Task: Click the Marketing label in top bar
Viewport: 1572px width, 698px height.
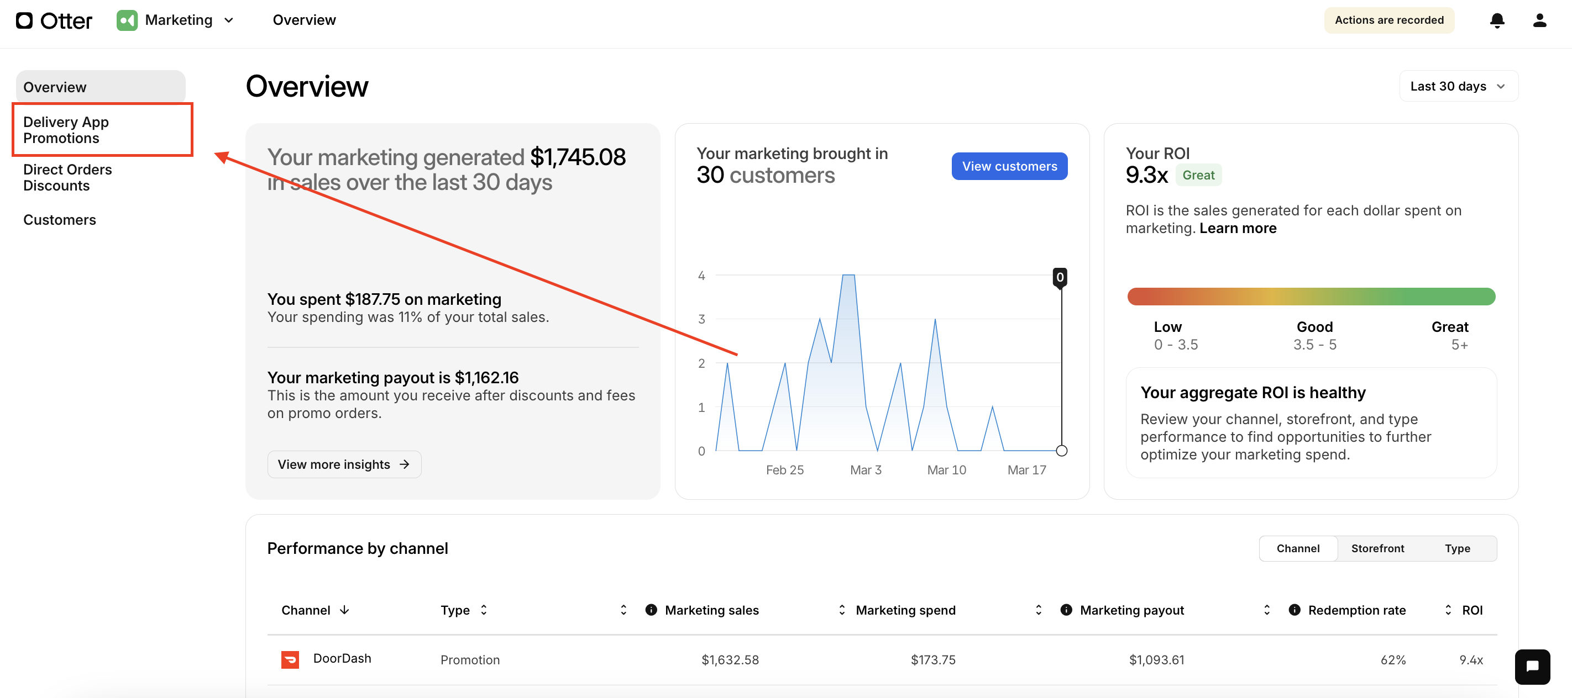Action: pos(178,20)
